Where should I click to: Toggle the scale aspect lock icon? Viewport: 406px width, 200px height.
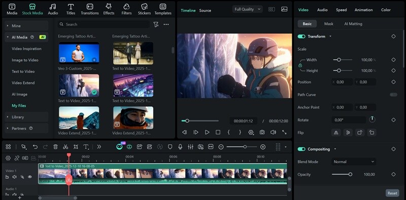tap(300, 65)
